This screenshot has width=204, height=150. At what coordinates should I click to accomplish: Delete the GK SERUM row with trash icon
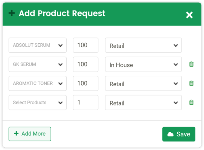[x=191, y=64]
